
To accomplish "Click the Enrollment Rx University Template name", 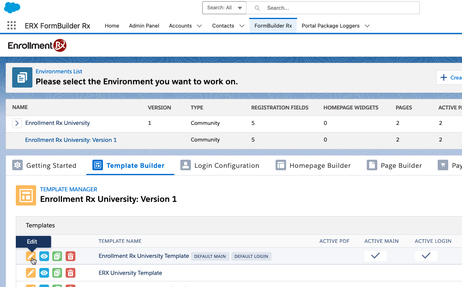I will coord(144,256).
